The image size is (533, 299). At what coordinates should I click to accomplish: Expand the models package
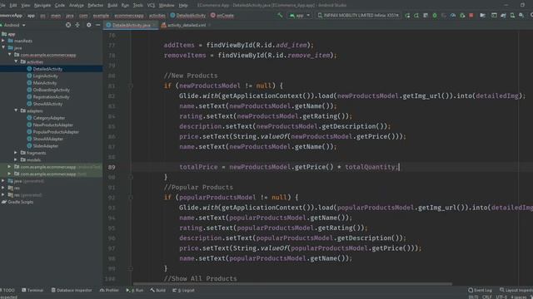pos(16,159)
